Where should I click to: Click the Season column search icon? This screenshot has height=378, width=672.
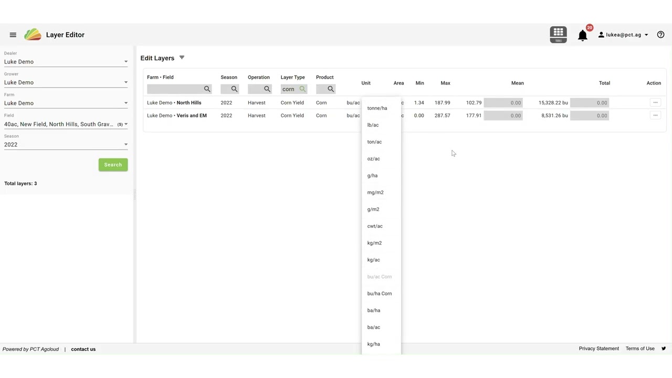(x=234, y=89)
